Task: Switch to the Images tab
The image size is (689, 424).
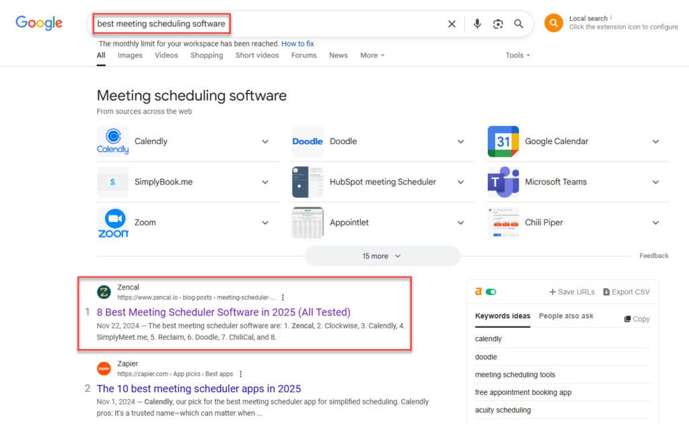Action: point(130,55)
